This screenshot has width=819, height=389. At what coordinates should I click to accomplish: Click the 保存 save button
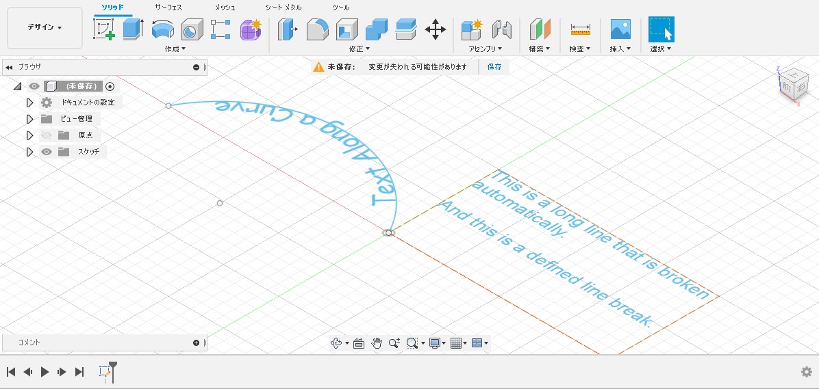point(494,67)
